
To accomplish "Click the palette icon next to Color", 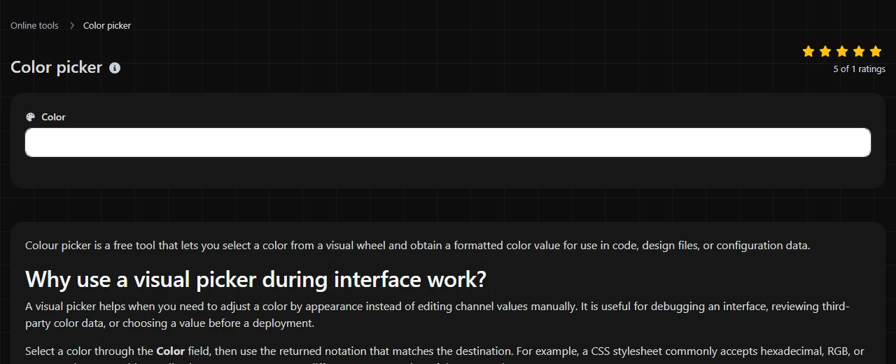I will point(30,117).
